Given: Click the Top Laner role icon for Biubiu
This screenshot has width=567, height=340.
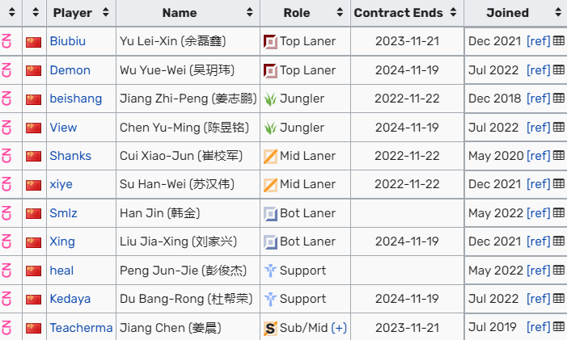Looking at the screenshot, I should (x=271, y=41).
